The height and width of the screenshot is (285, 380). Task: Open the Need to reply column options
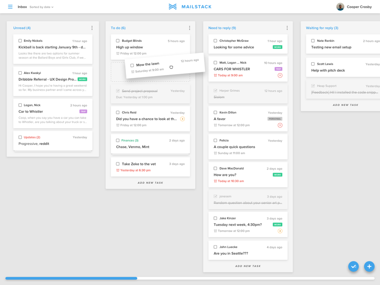click(x=287, y=28)
